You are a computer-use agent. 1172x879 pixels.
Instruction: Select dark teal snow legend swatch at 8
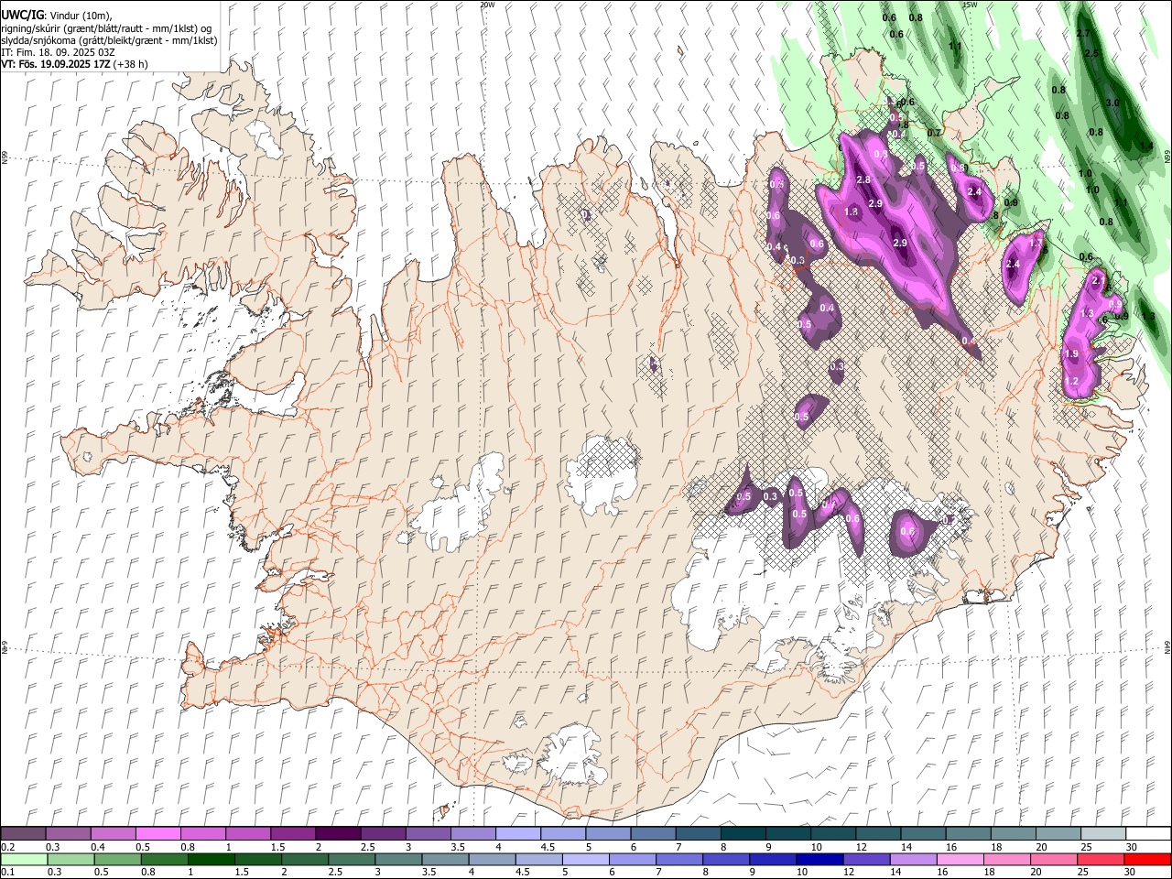point(743,833)
